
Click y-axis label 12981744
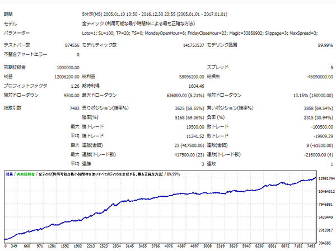[323, 179]
